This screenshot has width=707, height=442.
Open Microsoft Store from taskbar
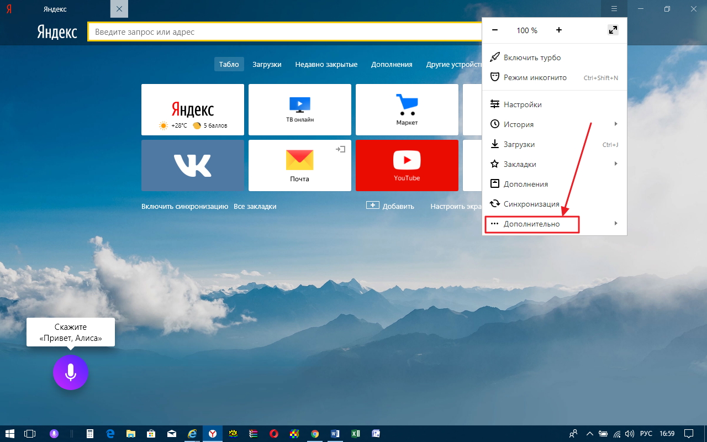(151, 434)
